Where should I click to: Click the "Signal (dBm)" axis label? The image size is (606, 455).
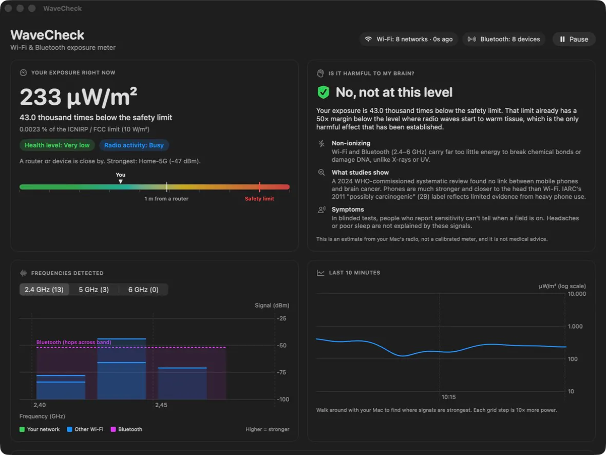click(x=272, y=306)
